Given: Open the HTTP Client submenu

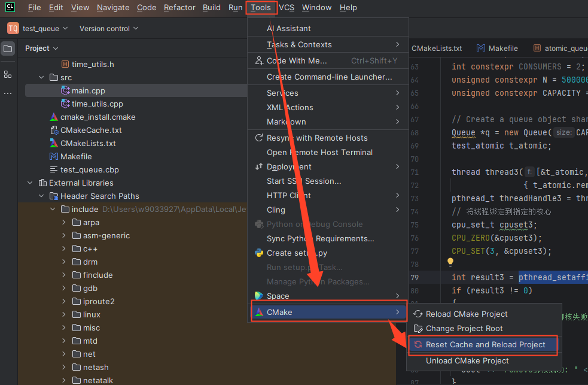Looking at the screenshot, I should click(328, 195).
